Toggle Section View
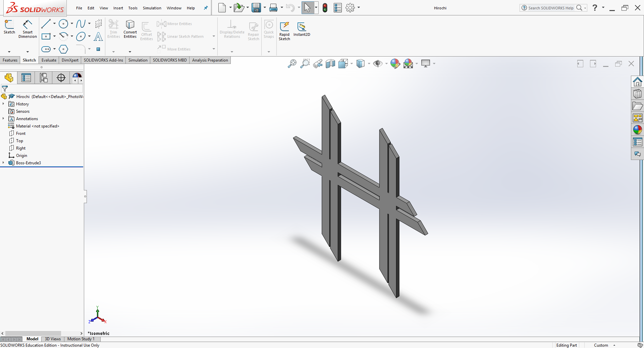644x348 pixels. 330,64
